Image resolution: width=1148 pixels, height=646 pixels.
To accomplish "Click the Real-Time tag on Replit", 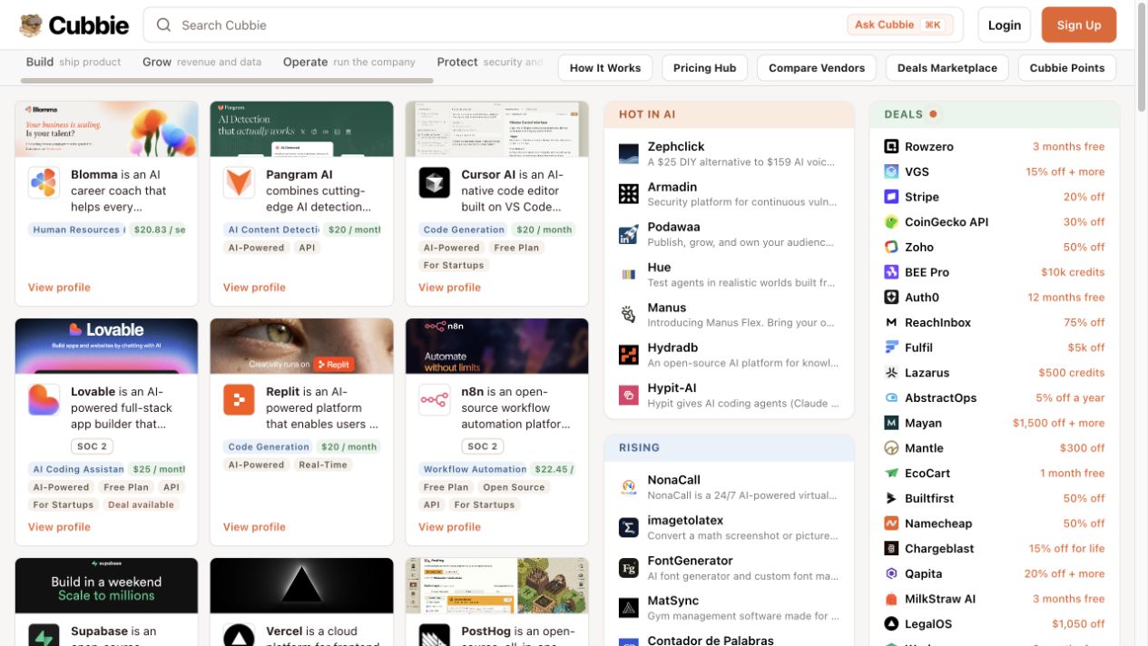I will tap(323, 465).
